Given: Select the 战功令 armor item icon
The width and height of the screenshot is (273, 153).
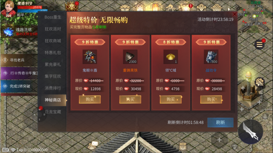Looking at the screenshot, I should point(211,57).
